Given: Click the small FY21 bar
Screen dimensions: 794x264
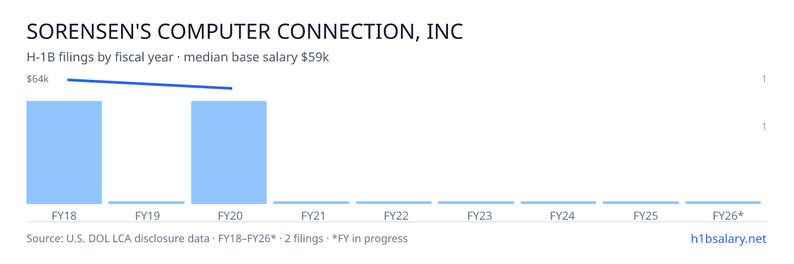Looking at the screenshot, I should [x=311, y=203].
